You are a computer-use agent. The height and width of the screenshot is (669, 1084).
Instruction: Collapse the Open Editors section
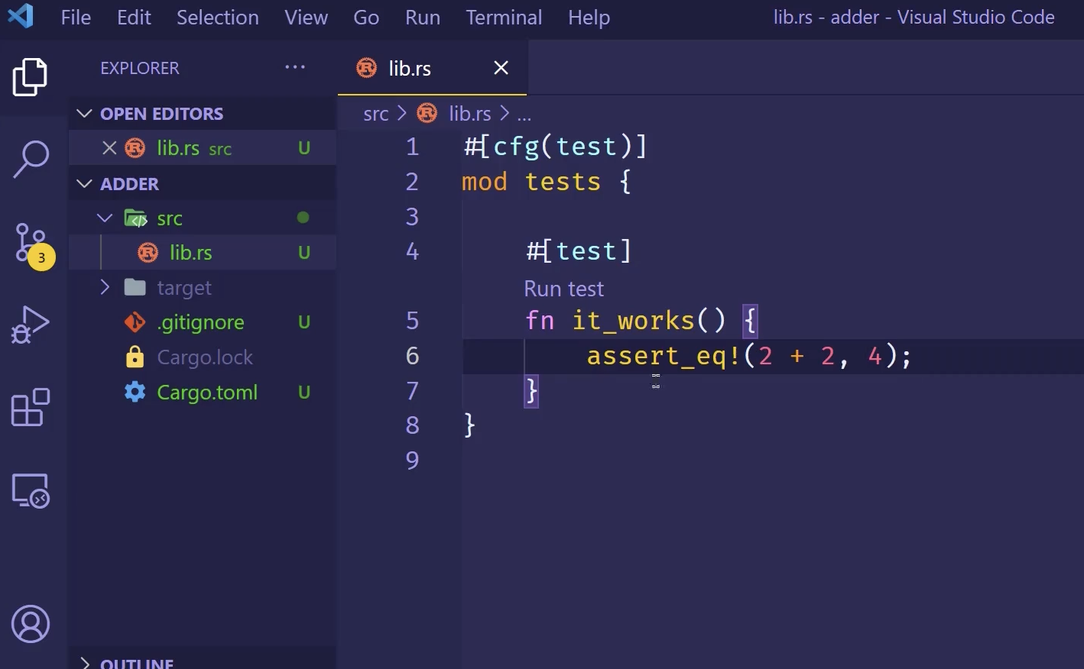coord(84,114)
